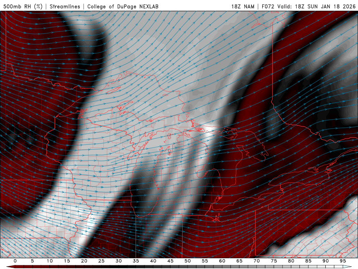The height and width of the screenshot is (269, 358).
Task: Click the '80' colorbar scale label
Action: [291, 261]
